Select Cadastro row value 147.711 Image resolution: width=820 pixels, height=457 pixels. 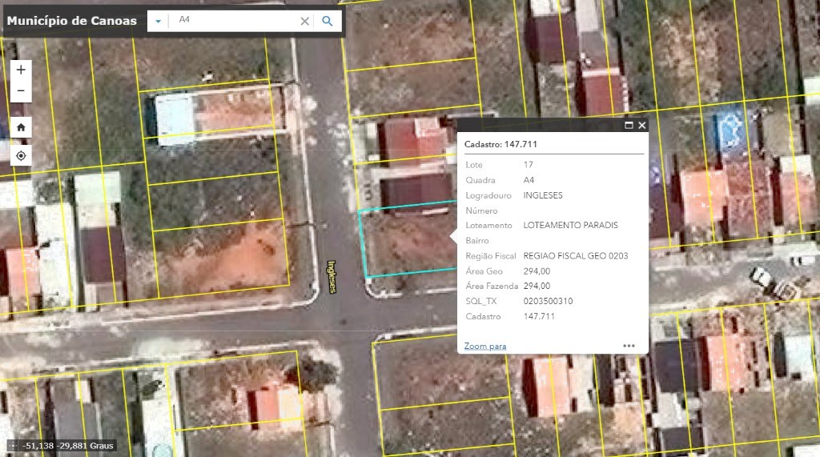coord(539,316)
